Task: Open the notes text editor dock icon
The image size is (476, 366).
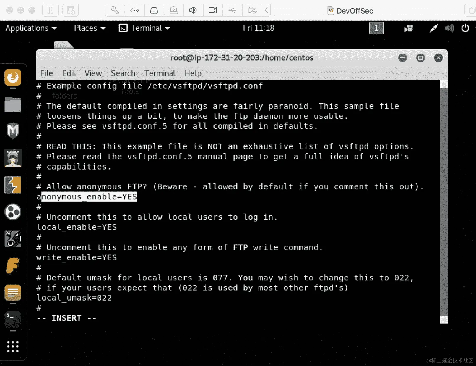Action: (x=13, y=293)
